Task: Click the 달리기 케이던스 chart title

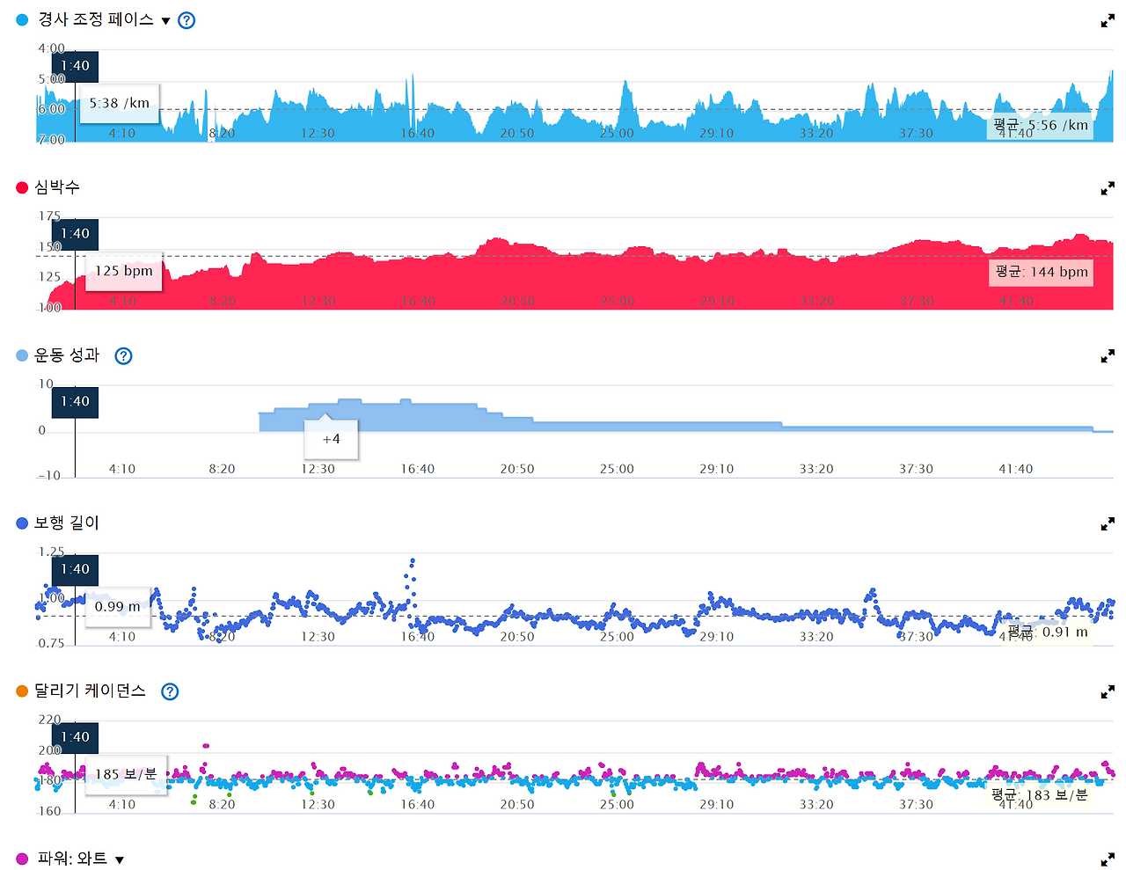Action: (90, 691)
